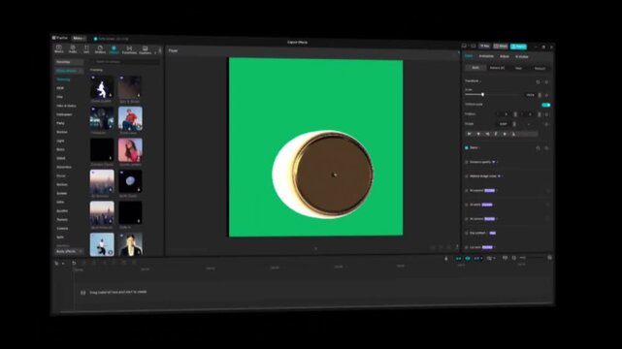The height and width of the screenshot is (349, 622).
Task: Check the Enhance quality checkbox
Action: [x=467, y=162]
